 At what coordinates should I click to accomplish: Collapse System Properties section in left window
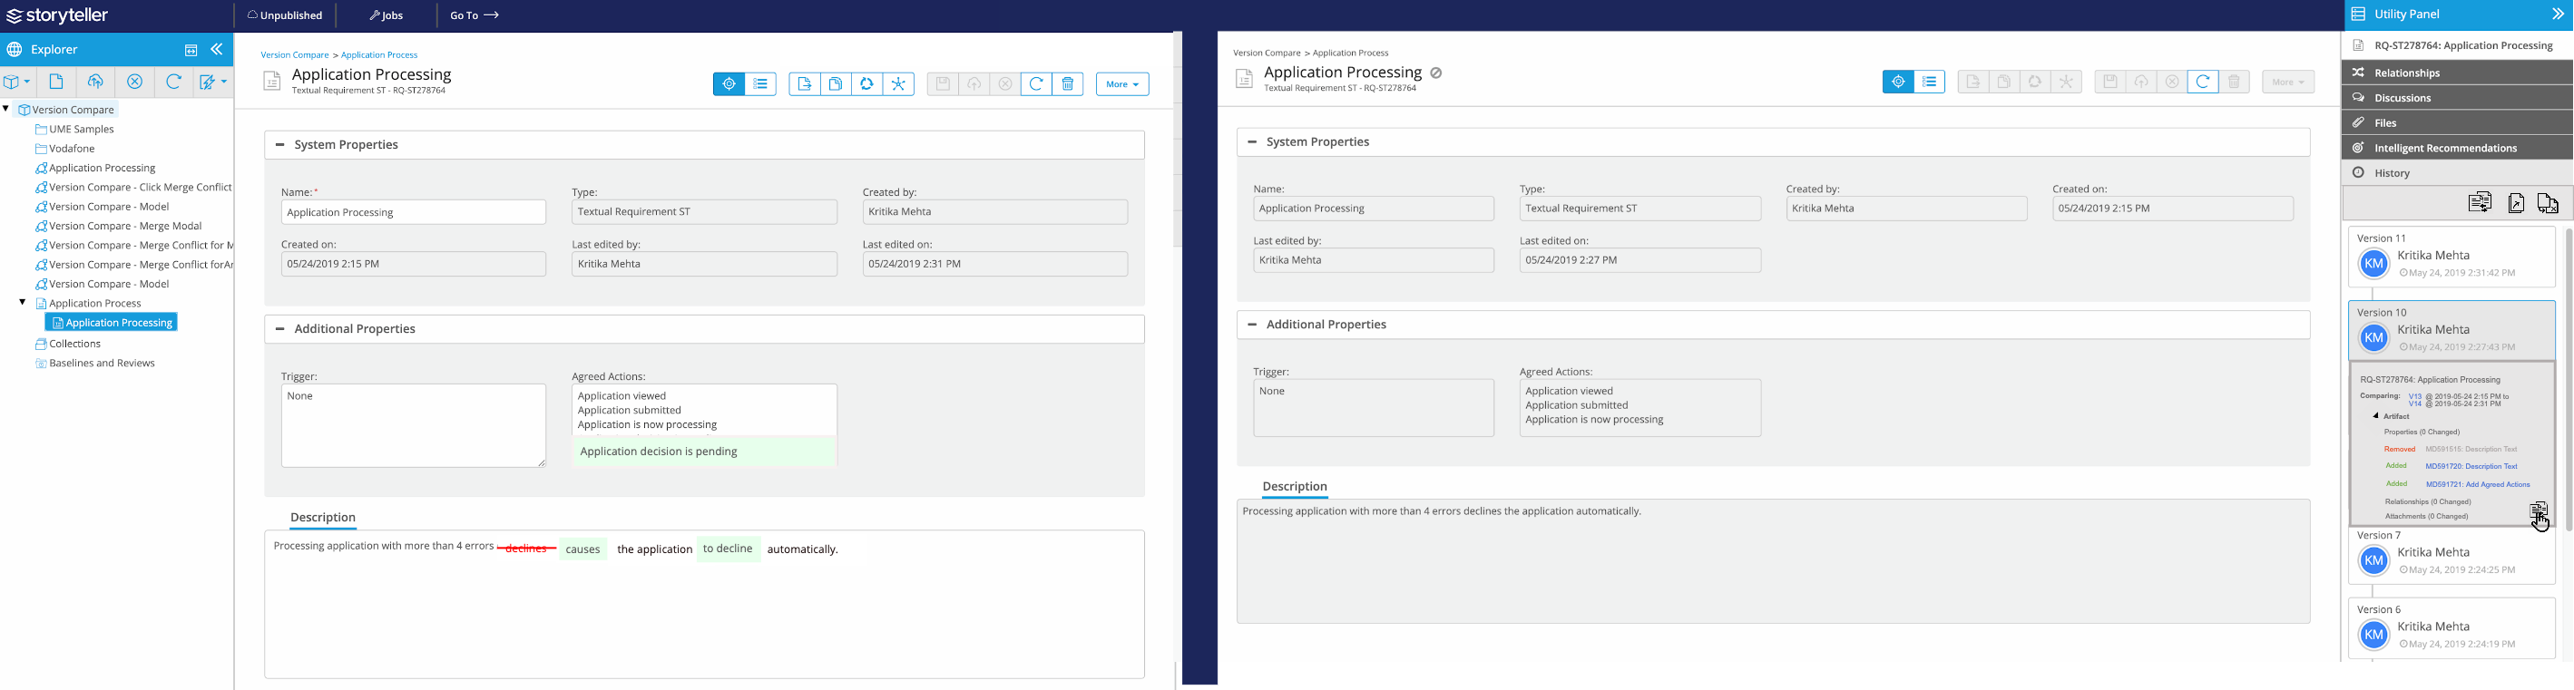279,145
